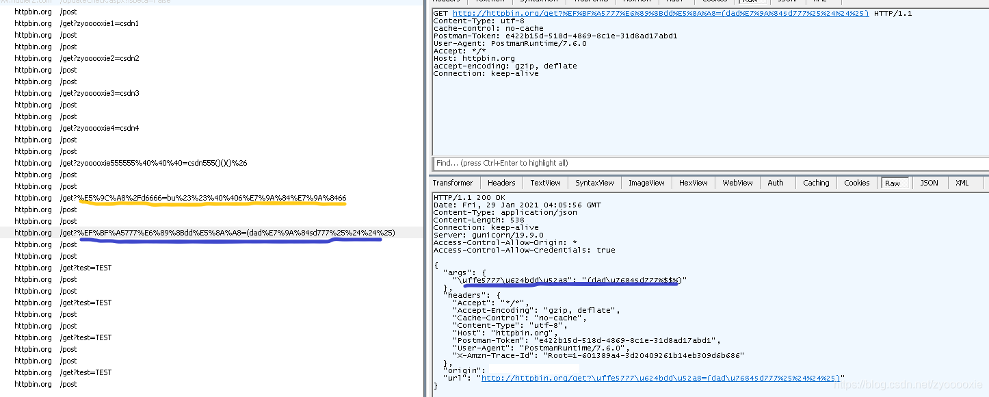Image resolution: width=989 pixels, height=397 pixels.
Task: Click the Find search box in request pane
Action: [x=710, y=163]
